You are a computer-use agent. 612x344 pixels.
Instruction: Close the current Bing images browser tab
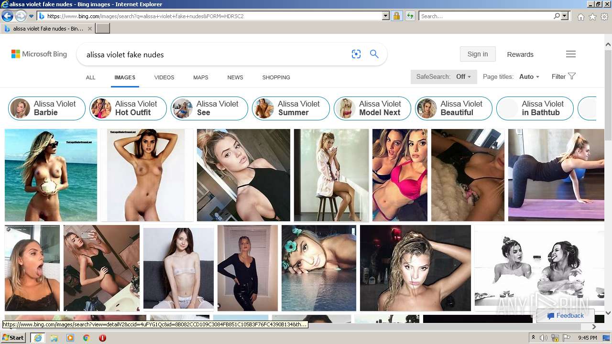[90, 29]
